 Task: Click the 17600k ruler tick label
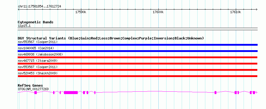pyautogui.click(x=158, y=12)
